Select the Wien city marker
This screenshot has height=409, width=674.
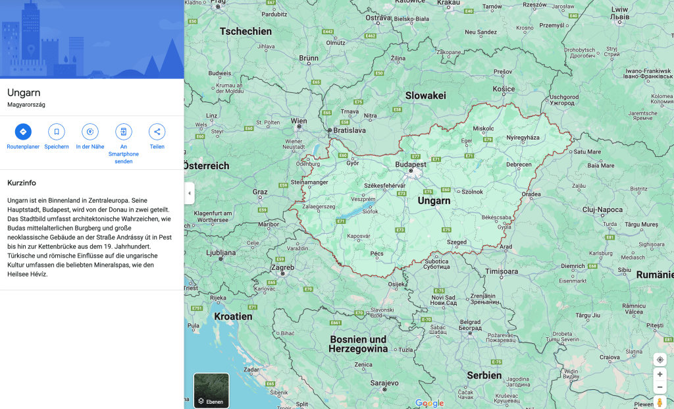(299, 121)
